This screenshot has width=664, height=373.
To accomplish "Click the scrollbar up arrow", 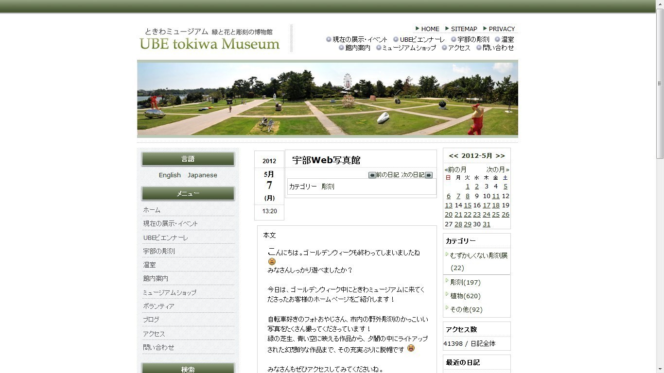I will tap(660, 4).
